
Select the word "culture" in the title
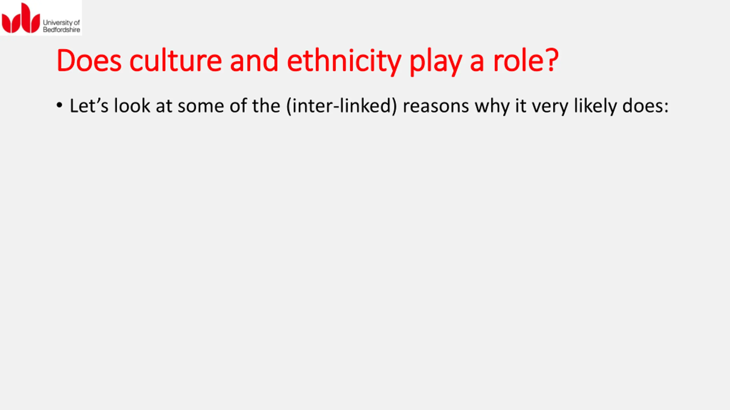pos(175,61)
